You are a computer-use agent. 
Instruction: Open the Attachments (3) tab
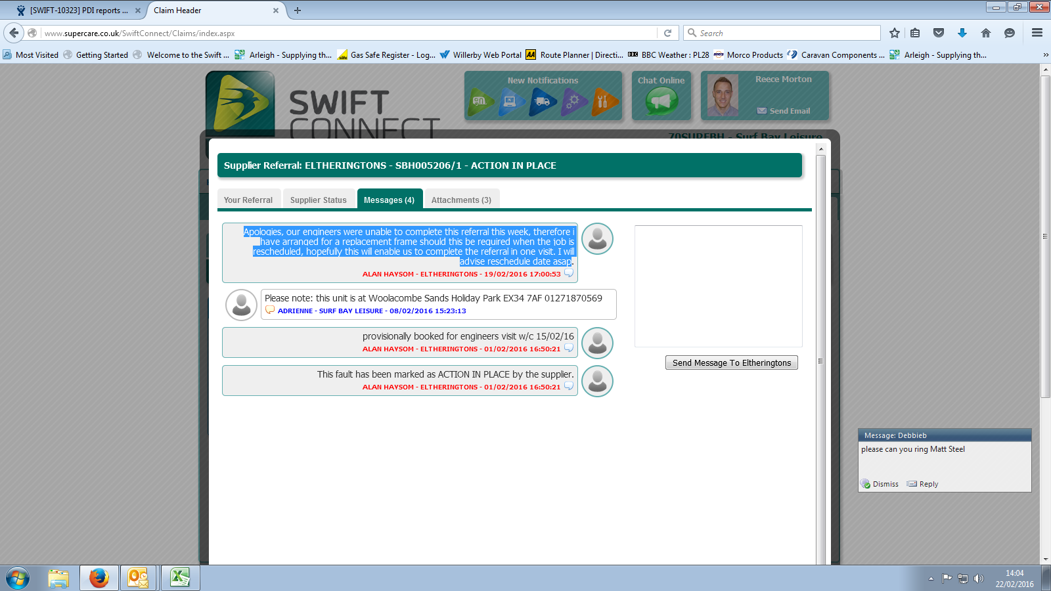click(462, 200)
